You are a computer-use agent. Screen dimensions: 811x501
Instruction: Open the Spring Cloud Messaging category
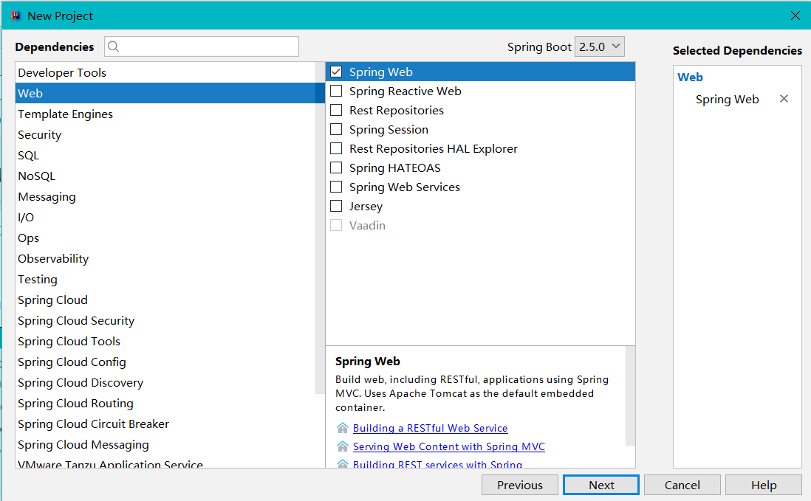[x=165, y=444]
